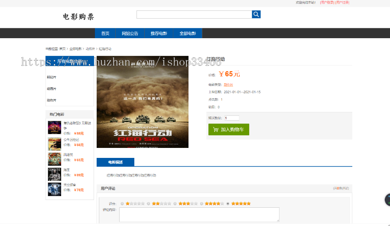The height and width of the screenshot is (226, 390).
Task: Select the four-star rating radio button
Action: (x=201, y=203)
